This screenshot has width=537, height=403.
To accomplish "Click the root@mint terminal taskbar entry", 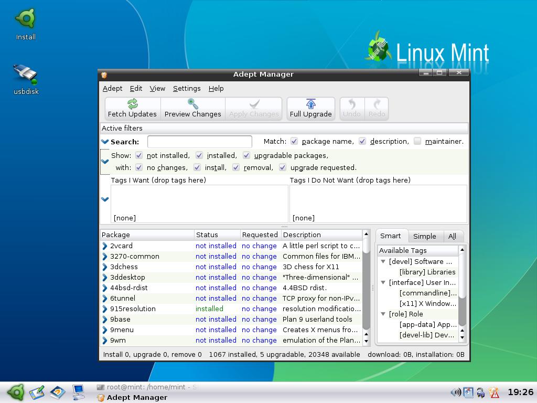I will (x=147, y=387).
